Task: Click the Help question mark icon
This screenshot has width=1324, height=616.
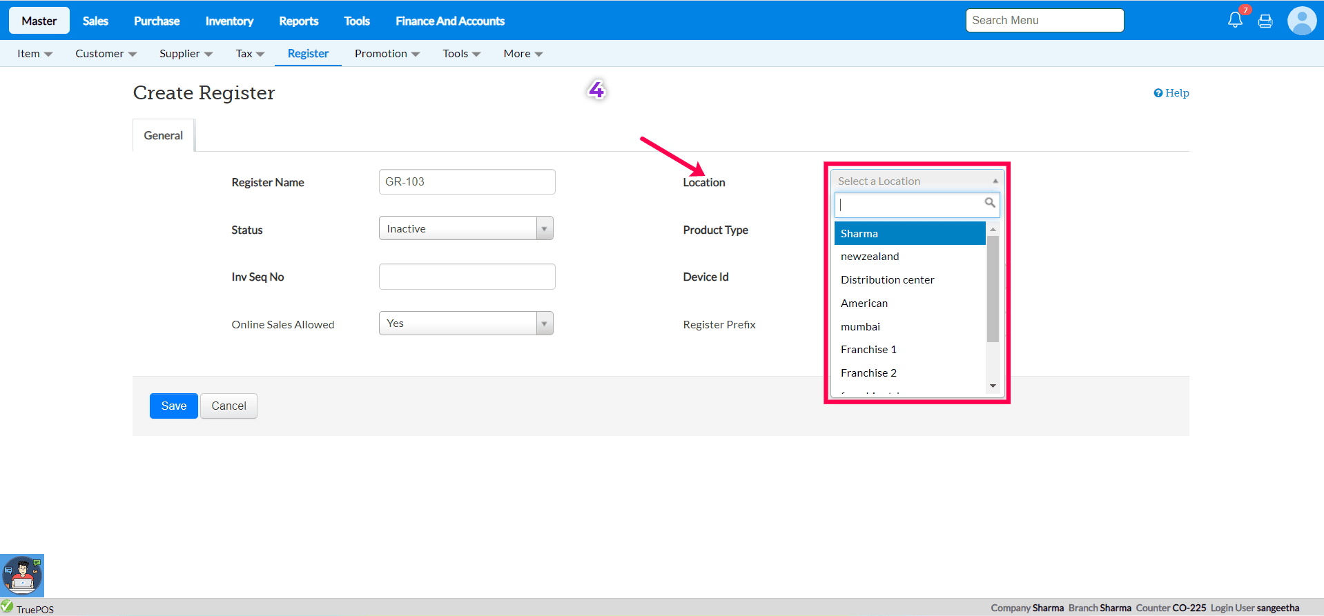Action: pyautogui.click(x=1158, y=93)
